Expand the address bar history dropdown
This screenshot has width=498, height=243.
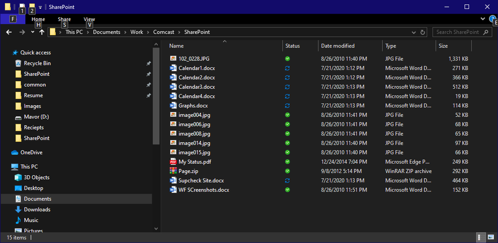coord(414,32)
